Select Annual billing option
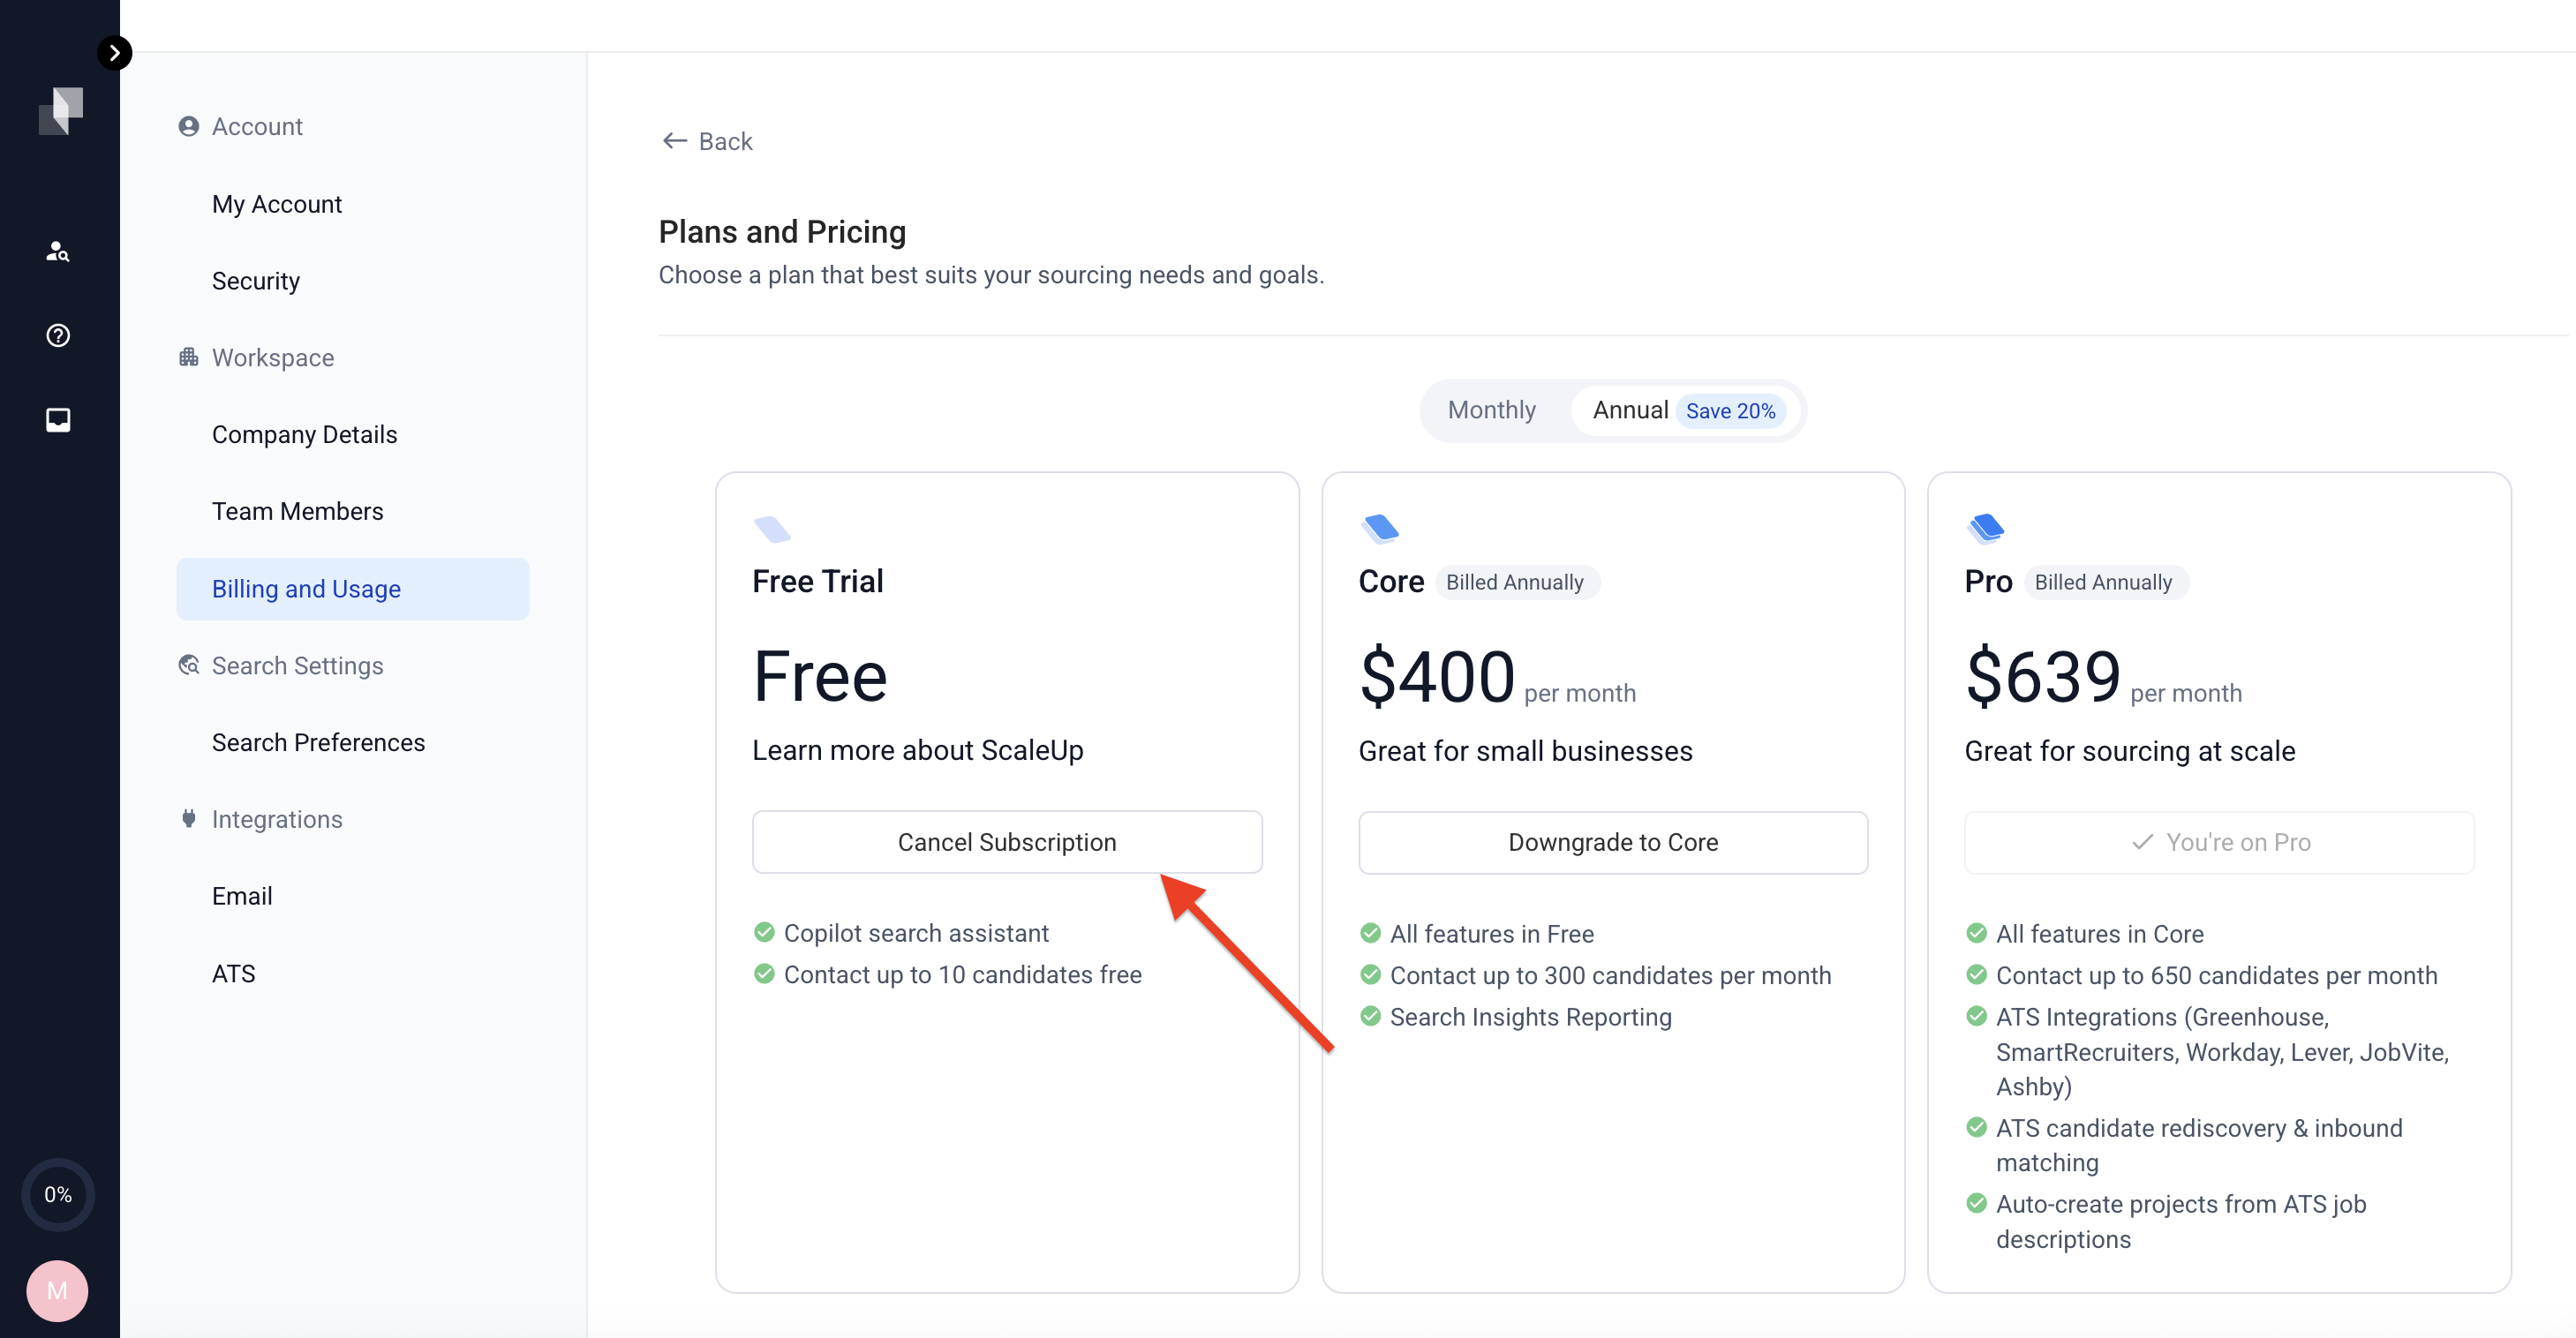The image size is (2576, 1338). coord(1629,410)
